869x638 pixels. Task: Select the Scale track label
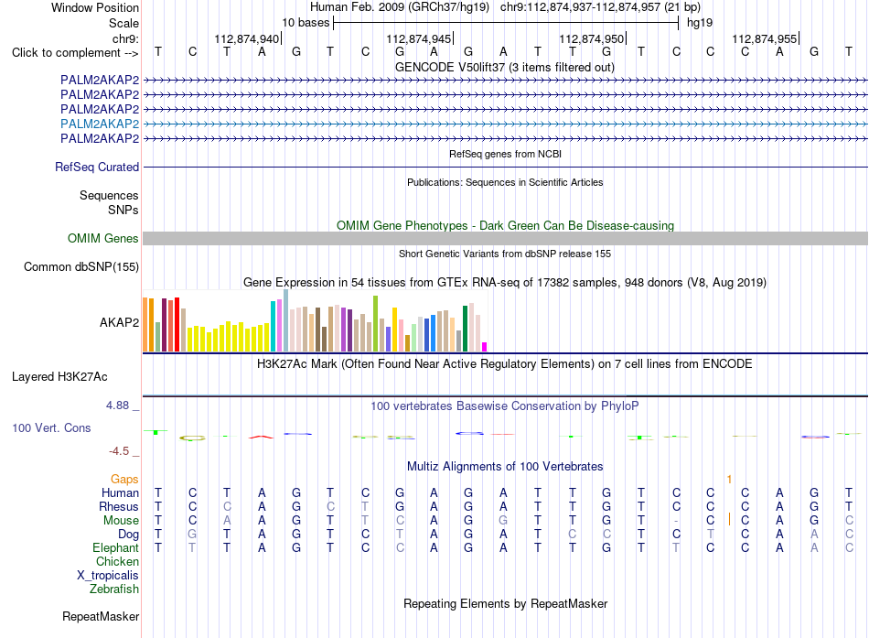[123, 23]
